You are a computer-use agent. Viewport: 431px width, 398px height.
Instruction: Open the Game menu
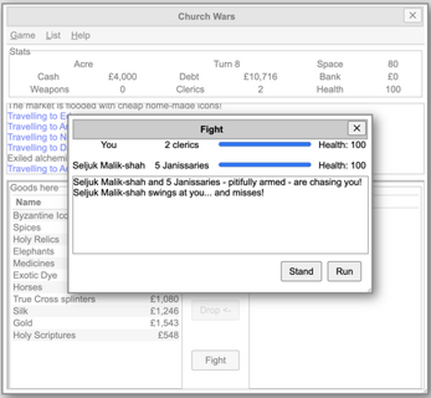(x=22, y=35)
